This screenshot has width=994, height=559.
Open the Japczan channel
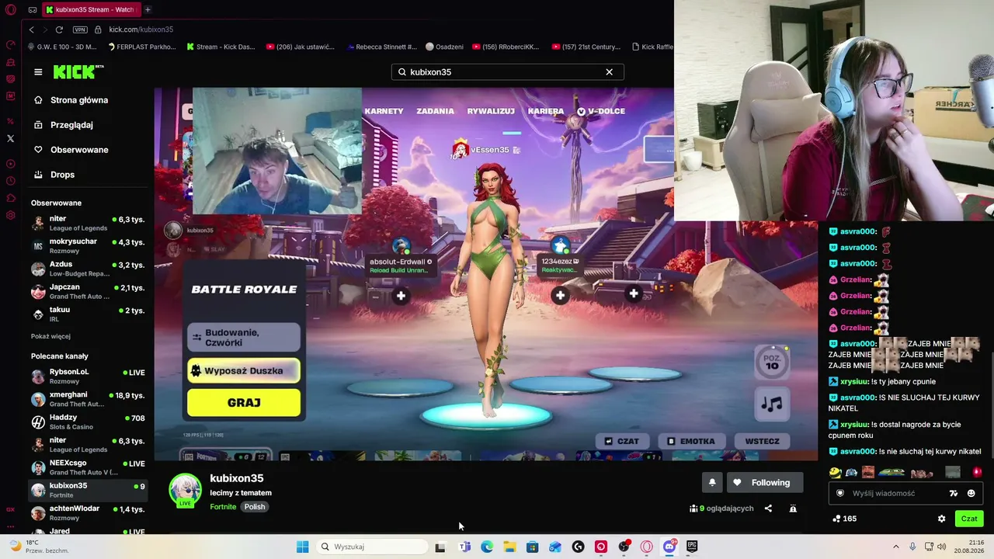tap(89, 291)
